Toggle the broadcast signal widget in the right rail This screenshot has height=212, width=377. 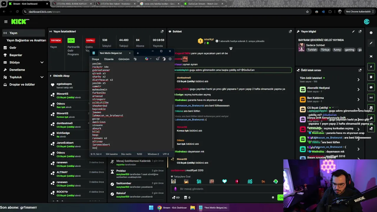pos(371,97)
